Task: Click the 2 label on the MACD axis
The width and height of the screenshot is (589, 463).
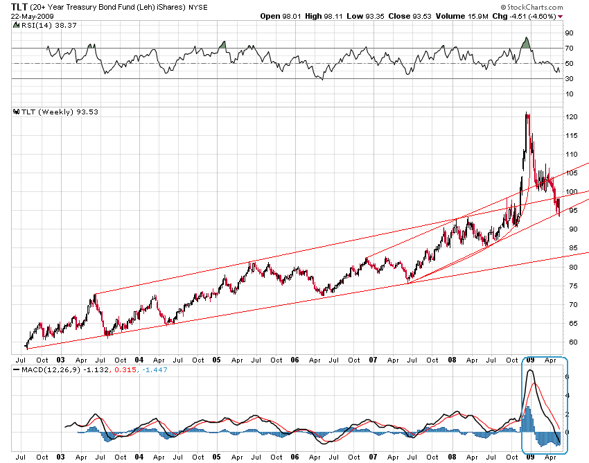Action: point(568,414)
